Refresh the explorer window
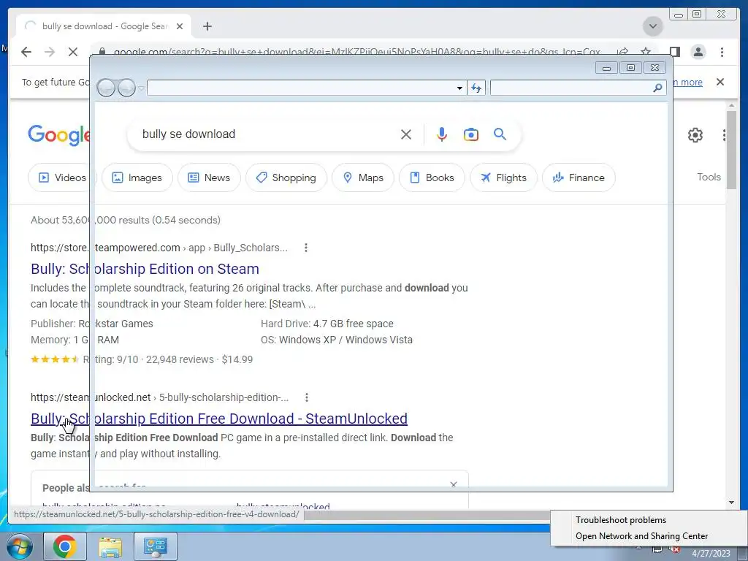The image size is (748, 561). tap(476, 88)
